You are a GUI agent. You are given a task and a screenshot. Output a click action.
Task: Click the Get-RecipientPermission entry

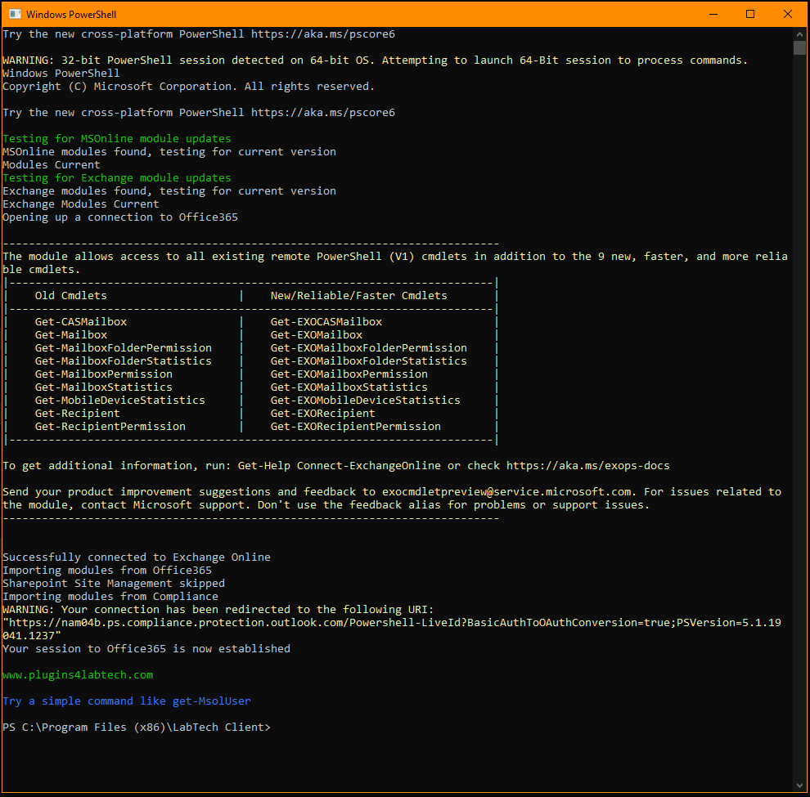[110, 427]
